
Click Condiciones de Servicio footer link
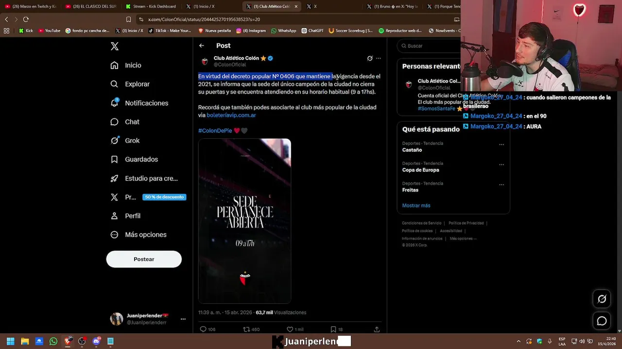pyautogui.click(x=421, y=223)
